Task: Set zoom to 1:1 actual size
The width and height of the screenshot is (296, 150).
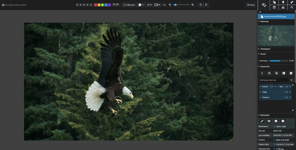Action: (x=141, y=5)
